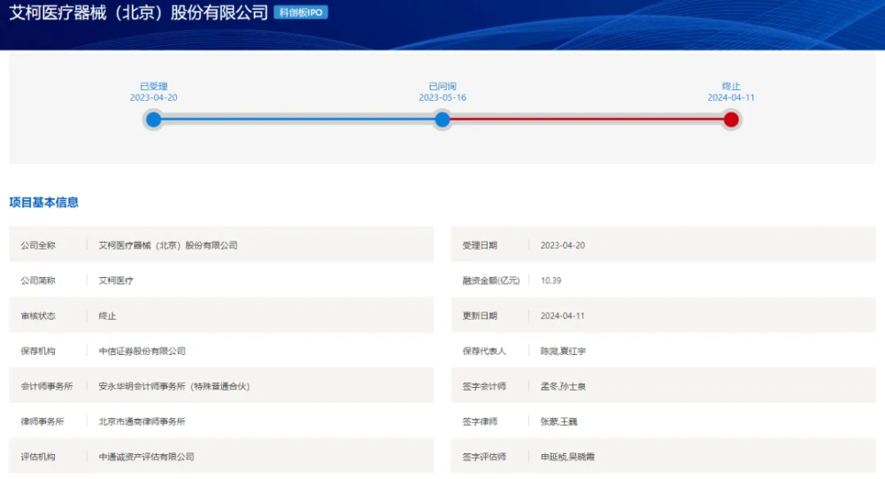Select the red 终止 timeline node dot

731,120
